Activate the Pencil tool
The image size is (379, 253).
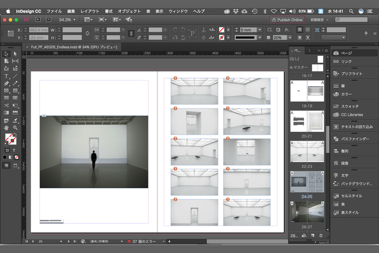click(15, 83)
